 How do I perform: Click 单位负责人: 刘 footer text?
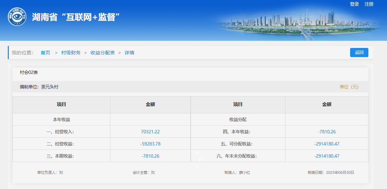coord(50,172)
